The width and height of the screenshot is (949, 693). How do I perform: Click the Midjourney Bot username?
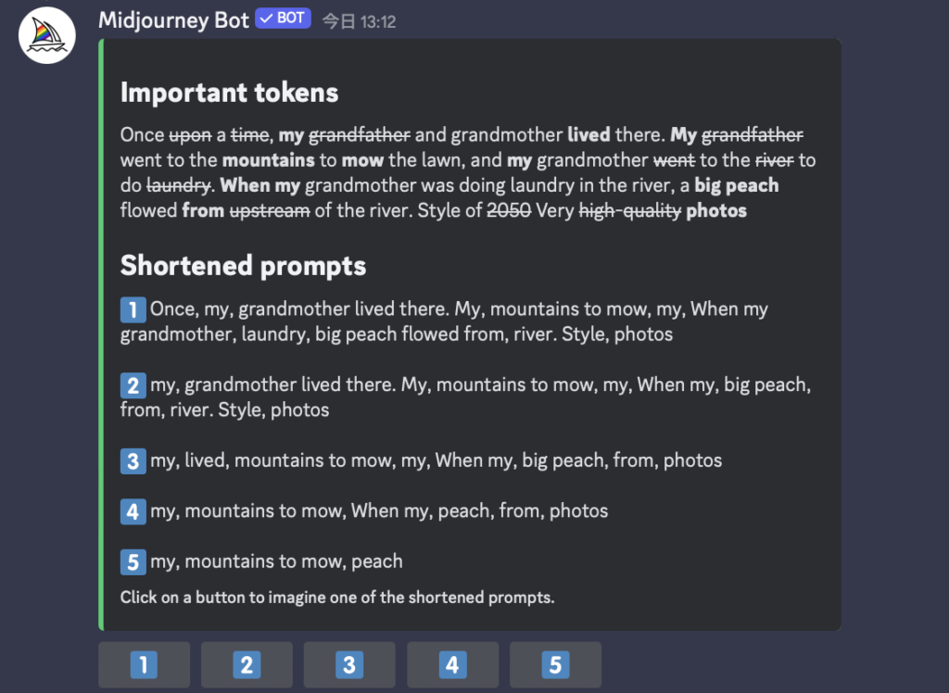point(173,20)
